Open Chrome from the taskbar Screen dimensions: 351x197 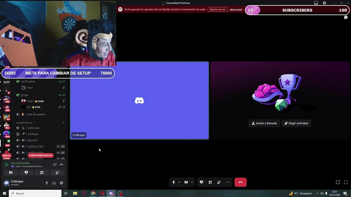coord(93,193)
